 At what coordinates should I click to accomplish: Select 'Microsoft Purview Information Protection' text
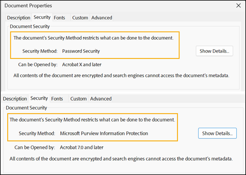pyautogui.click(x=104, y=133)
